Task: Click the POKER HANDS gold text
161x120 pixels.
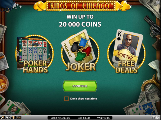Action: (35, 66)
